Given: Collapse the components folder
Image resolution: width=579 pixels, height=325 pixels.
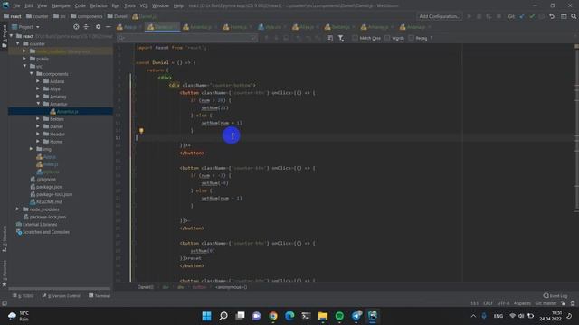Looking at the screenshot, I should [x=32, y=74].
